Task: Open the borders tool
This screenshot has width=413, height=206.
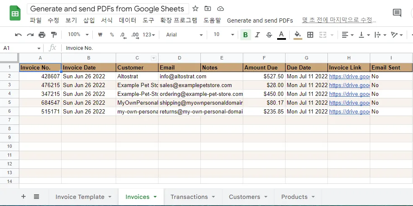Action: pyautogui.click(x=310, y=35)
